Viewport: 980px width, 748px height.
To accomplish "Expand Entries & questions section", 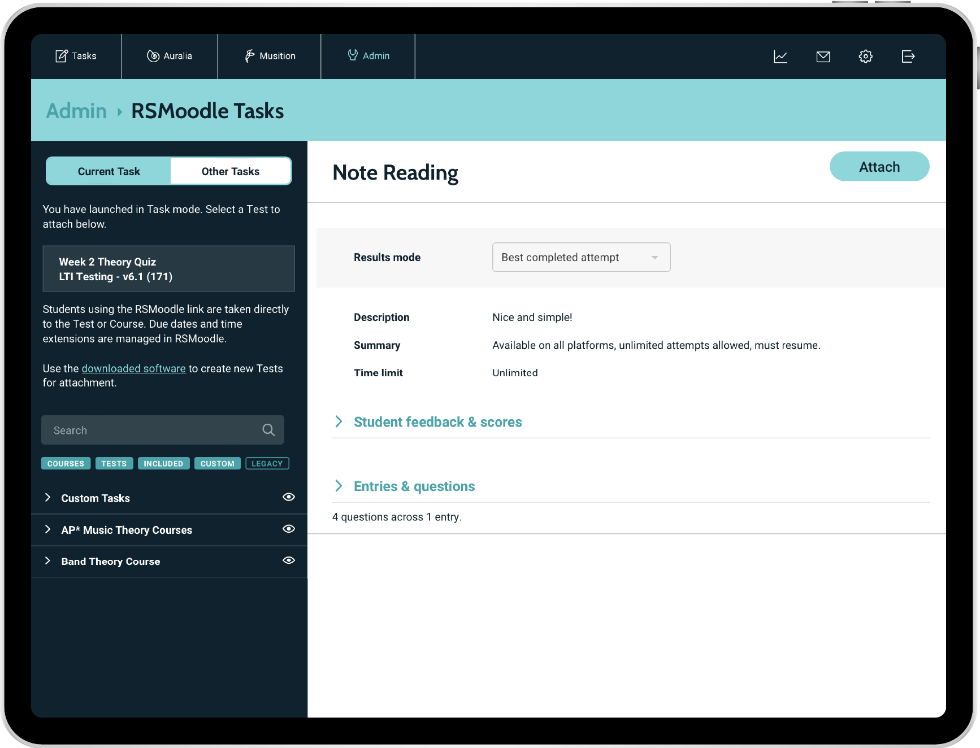I will tap(414, 486).
